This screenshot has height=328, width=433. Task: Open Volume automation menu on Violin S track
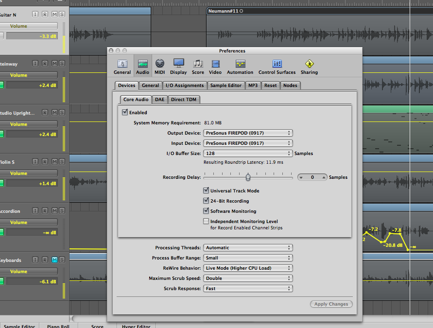coord(29,173)
